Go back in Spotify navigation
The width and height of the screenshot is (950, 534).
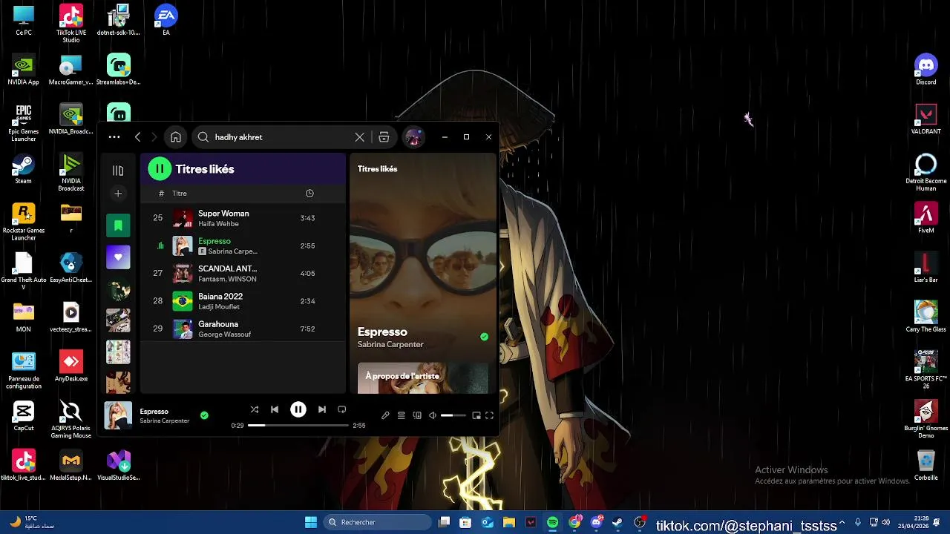[137, 137]
